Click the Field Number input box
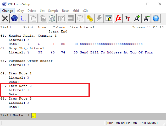Viewport: 166px width, 126px height. click(34, 116)
